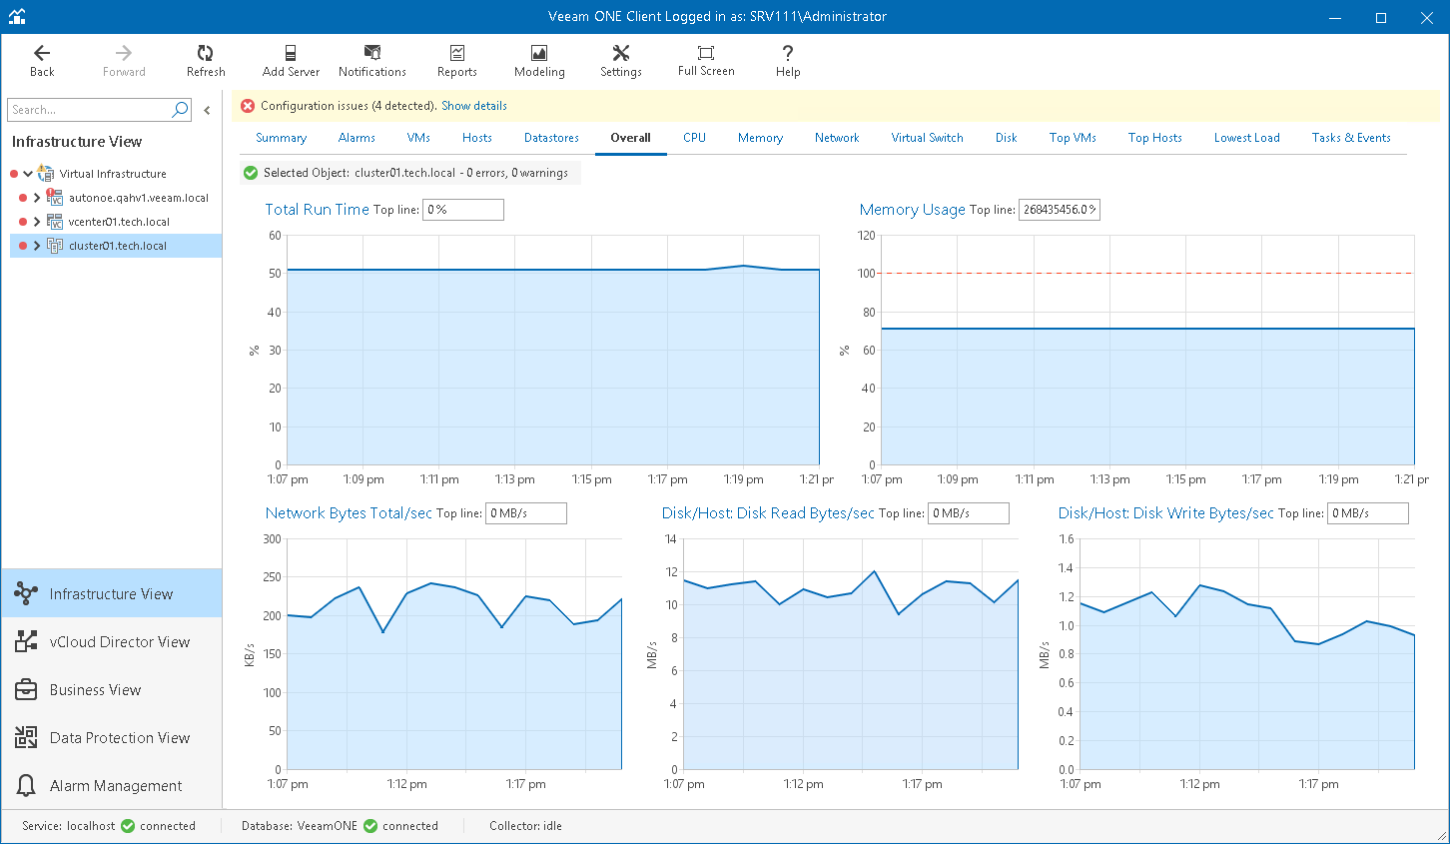1450x844 pixels.
Task: Select Virtual Infrastructure in the tree
Action: click(x=113, y=174)
